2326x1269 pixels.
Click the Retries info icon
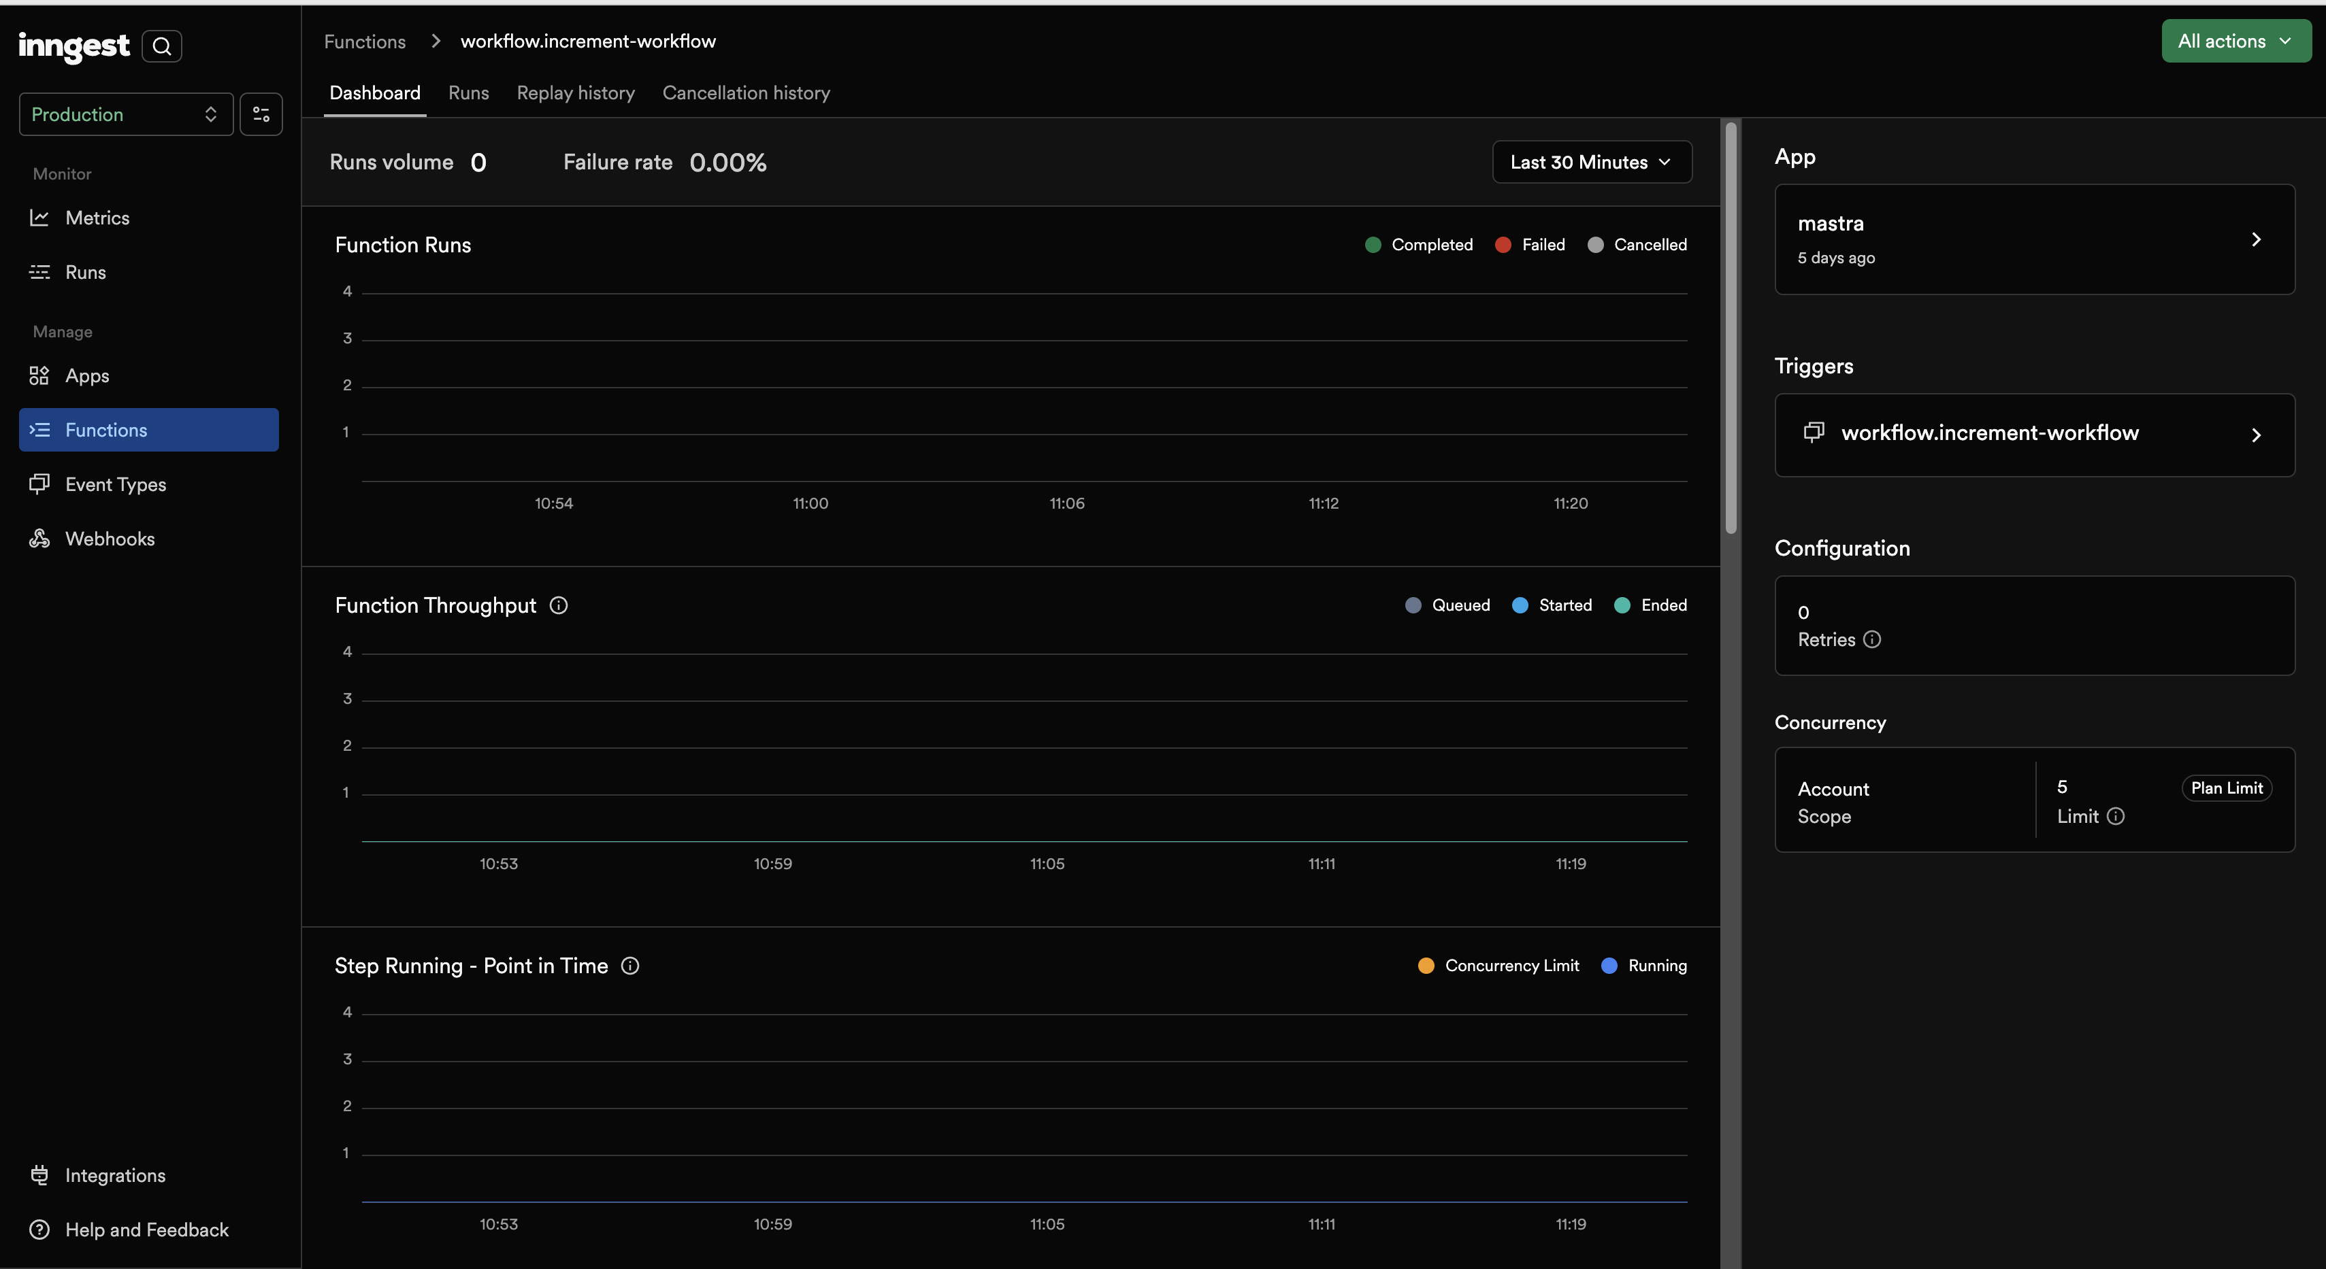(1872, 639)
